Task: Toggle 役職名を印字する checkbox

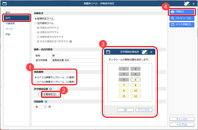Action: point(38,32)
